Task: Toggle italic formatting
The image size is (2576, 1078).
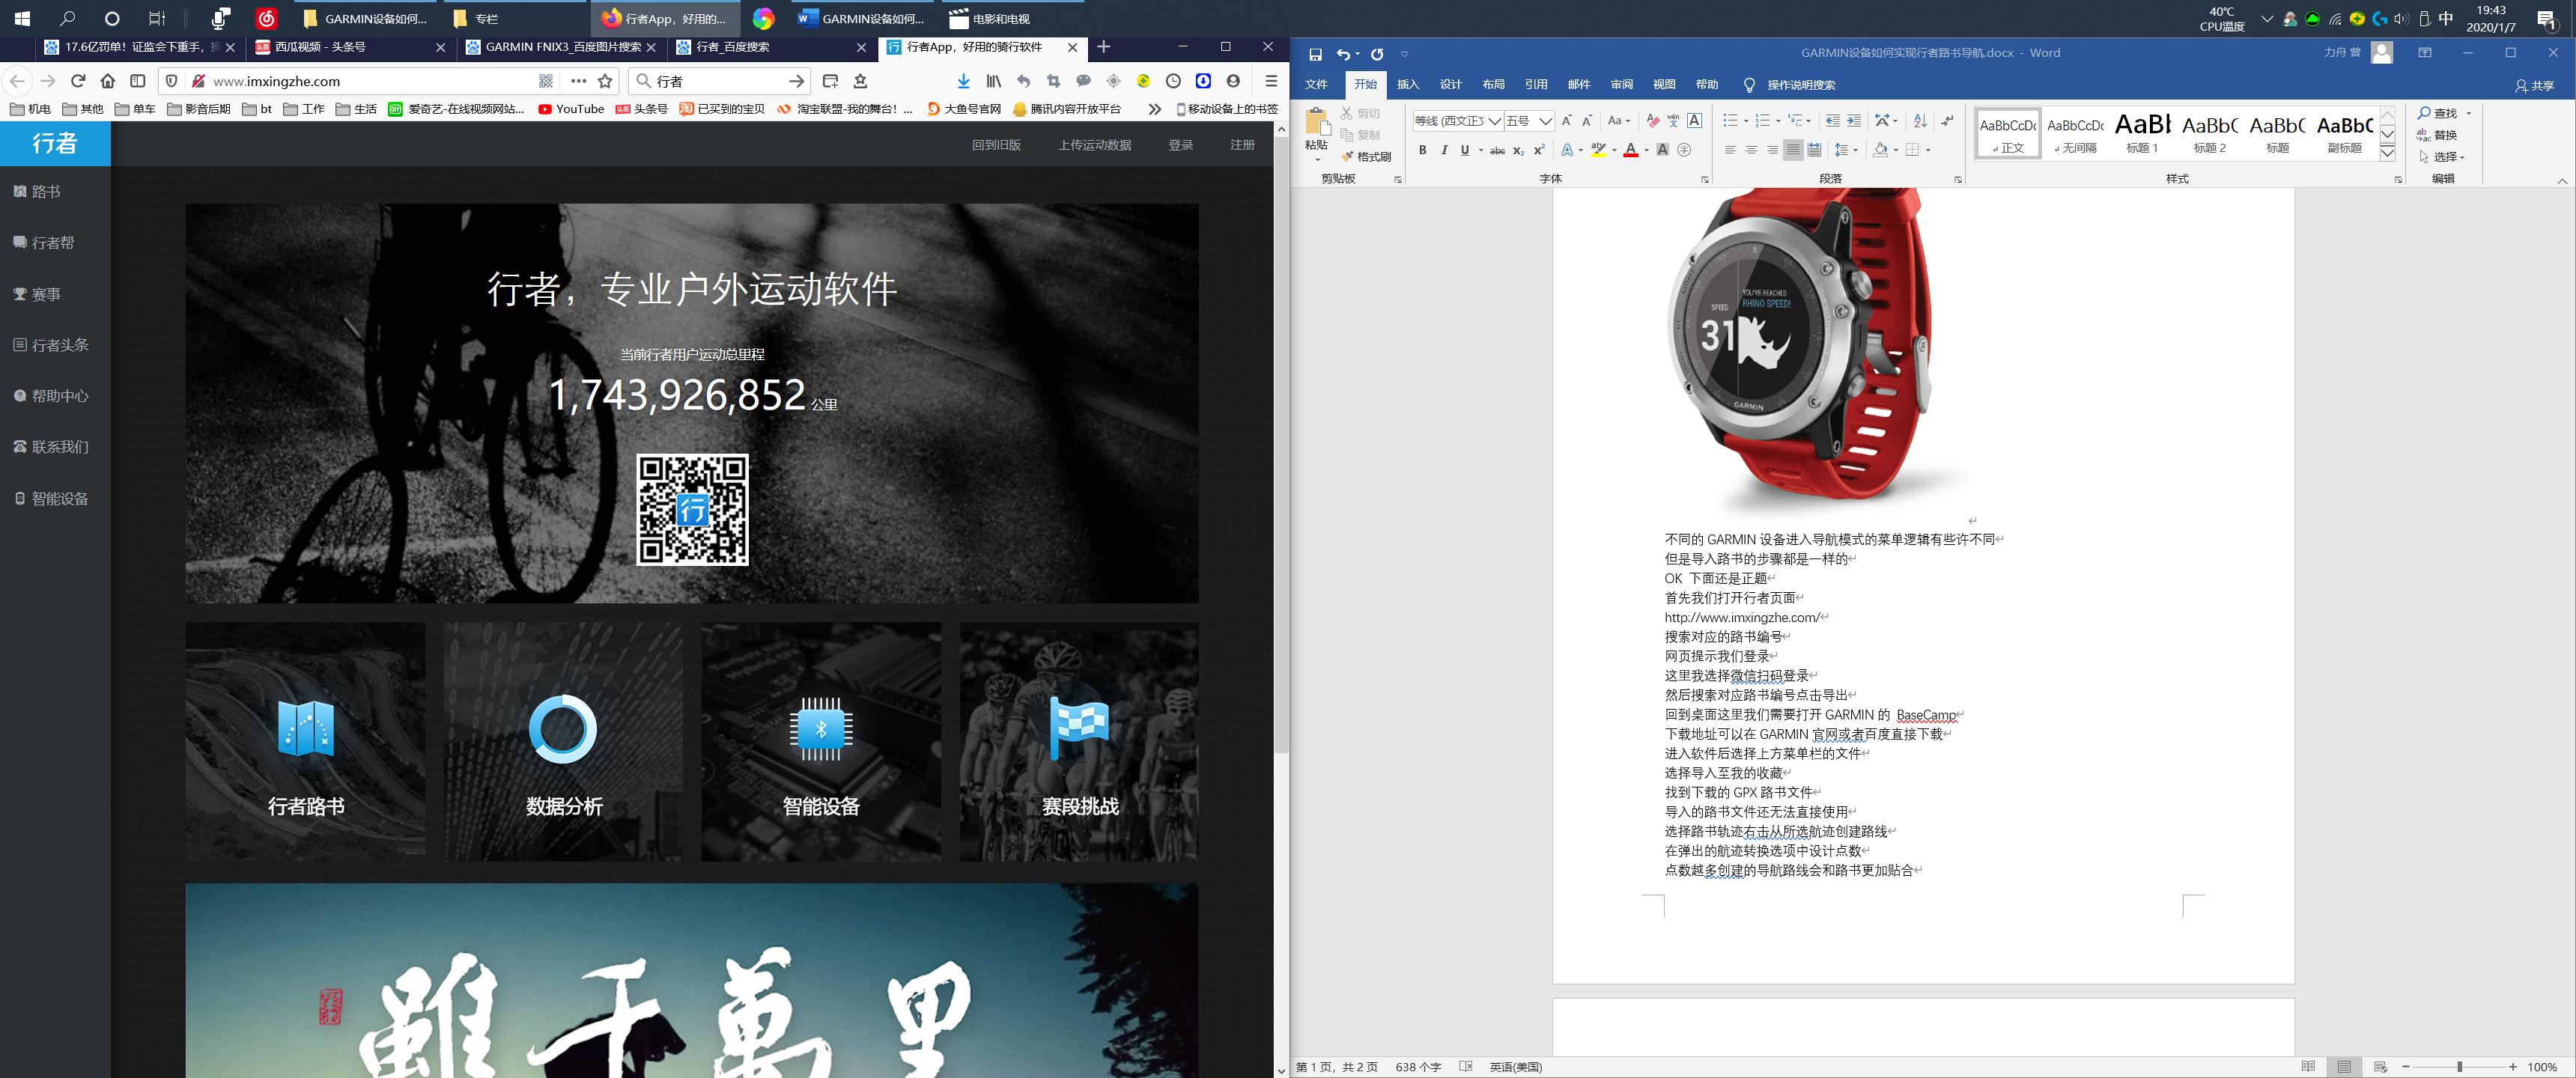Action: tap(1444, 151)
